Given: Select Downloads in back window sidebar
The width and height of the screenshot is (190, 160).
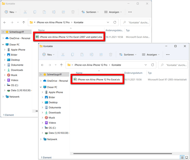Looking at the screenshot, I should (x=17, y=70).
